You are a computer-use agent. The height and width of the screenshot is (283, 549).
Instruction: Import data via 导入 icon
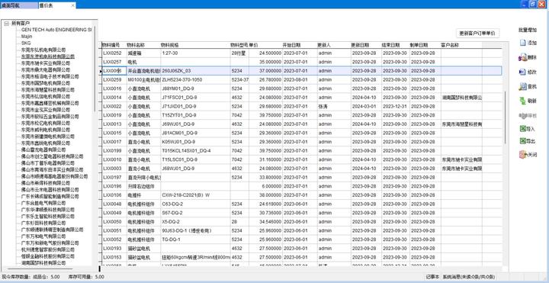(x=528, y=129)
